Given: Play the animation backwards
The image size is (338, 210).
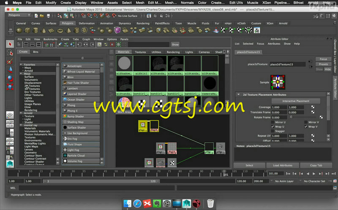Looking at the screenshot, I should click(x=308, y=174).
